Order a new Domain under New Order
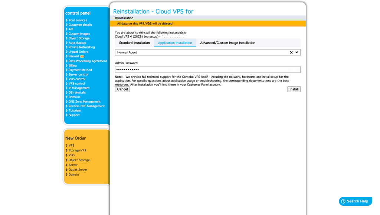 pyautogui.click(x=74, y=174)
